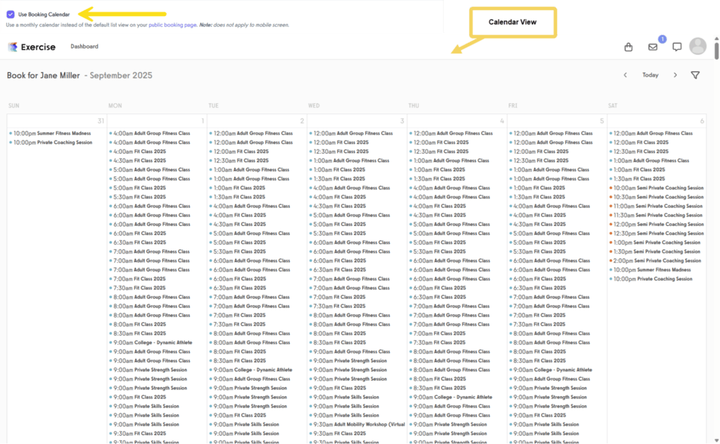Viewport: 720px width, 444px height.
Task: Disable the Use Booking Calendar checkbox
Action: coord(13,14)
